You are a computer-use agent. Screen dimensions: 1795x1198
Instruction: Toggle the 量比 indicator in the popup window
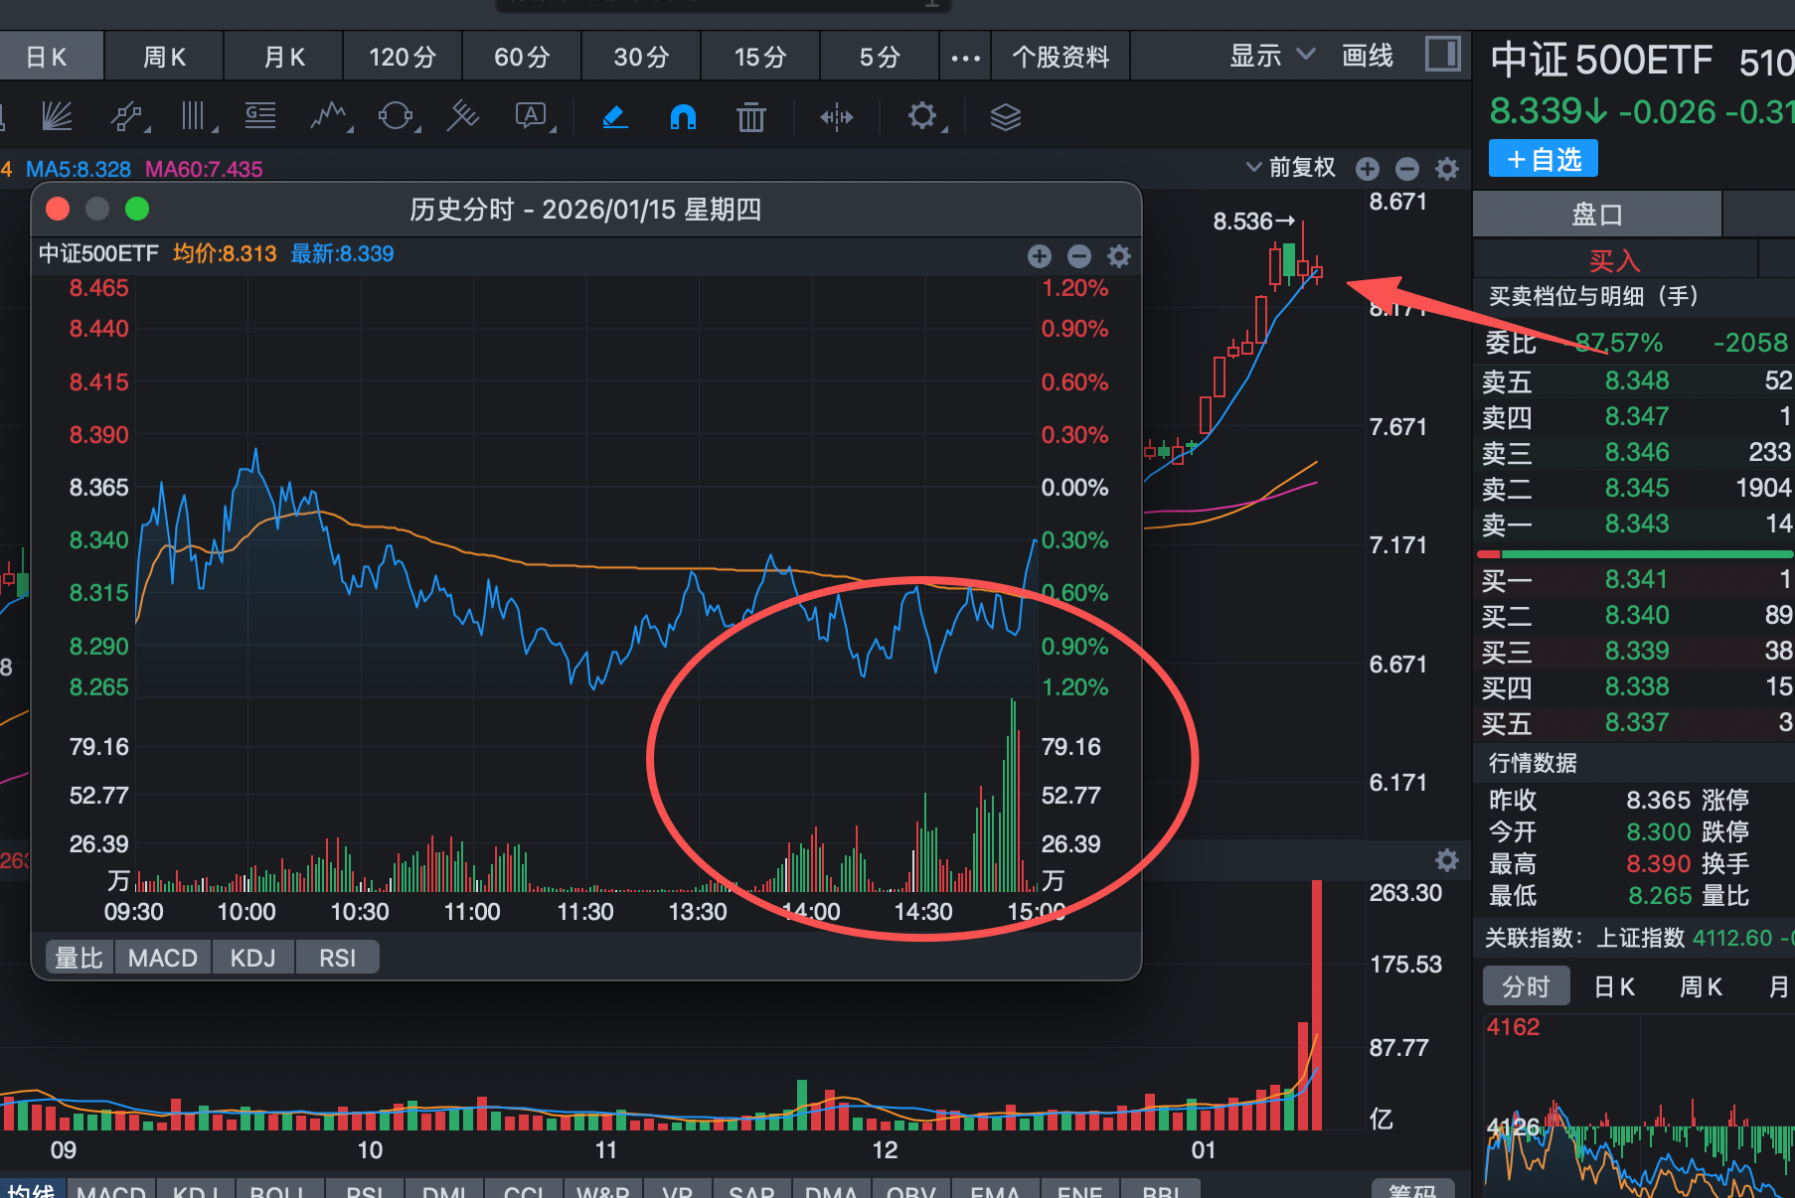coord(79,957)
